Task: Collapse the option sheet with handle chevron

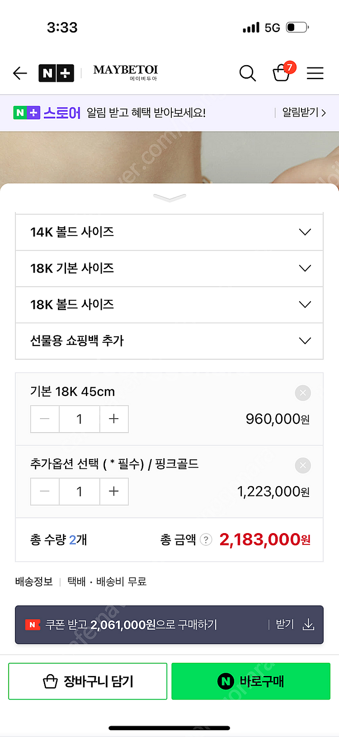Action: point(169,198)
